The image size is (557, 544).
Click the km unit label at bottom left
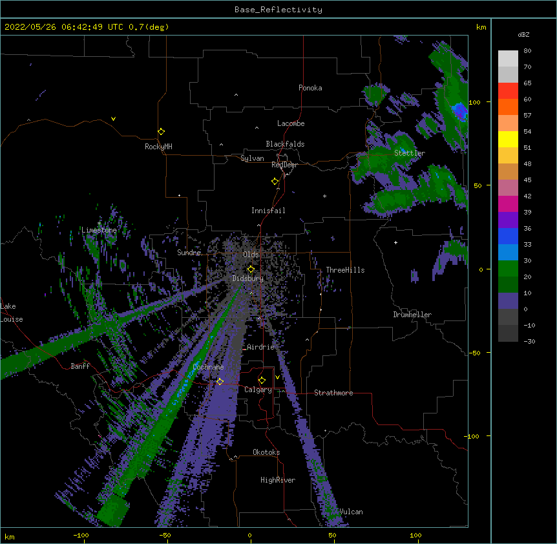point(10,537)
